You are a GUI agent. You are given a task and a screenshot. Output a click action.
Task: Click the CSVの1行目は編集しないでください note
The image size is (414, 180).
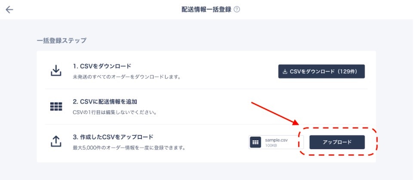115,112
